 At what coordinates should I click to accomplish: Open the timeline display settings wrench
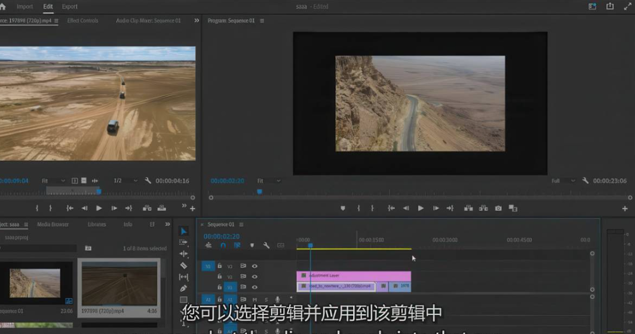[266, 246]
